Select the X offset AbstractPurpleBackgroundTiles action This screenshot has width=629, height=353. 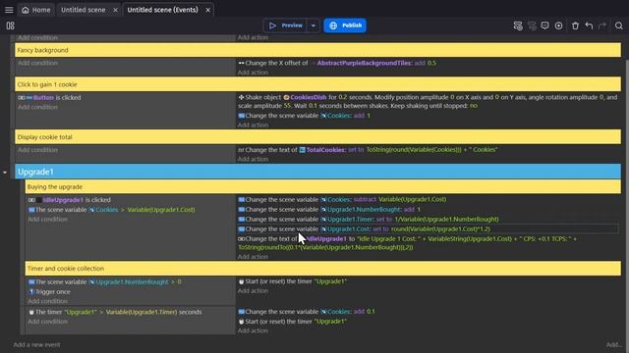pos(336,63)
